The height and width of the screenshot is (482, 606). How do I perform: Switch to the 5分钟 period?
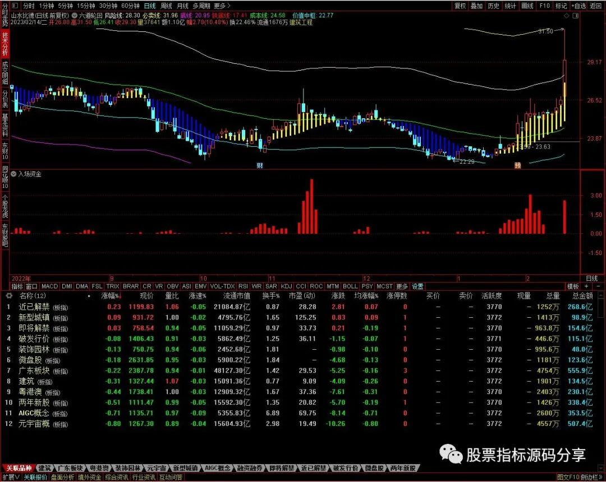tap(65, 6)
